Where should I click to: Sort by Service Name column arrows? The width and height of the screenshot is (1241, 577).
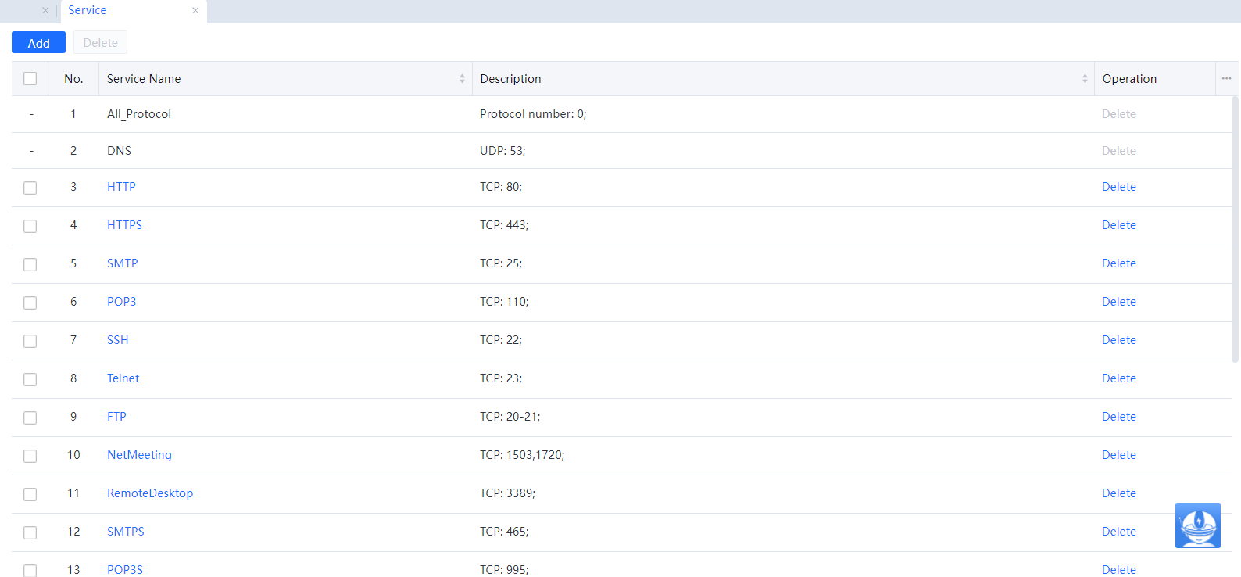point(462,79)
